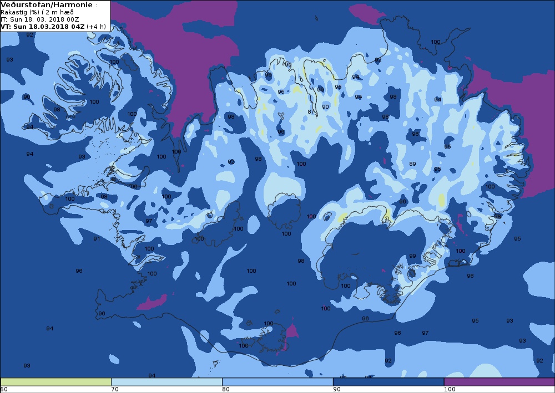
Task: Click the dark blue 90–100 legend swatch
Action: [389, 382]
